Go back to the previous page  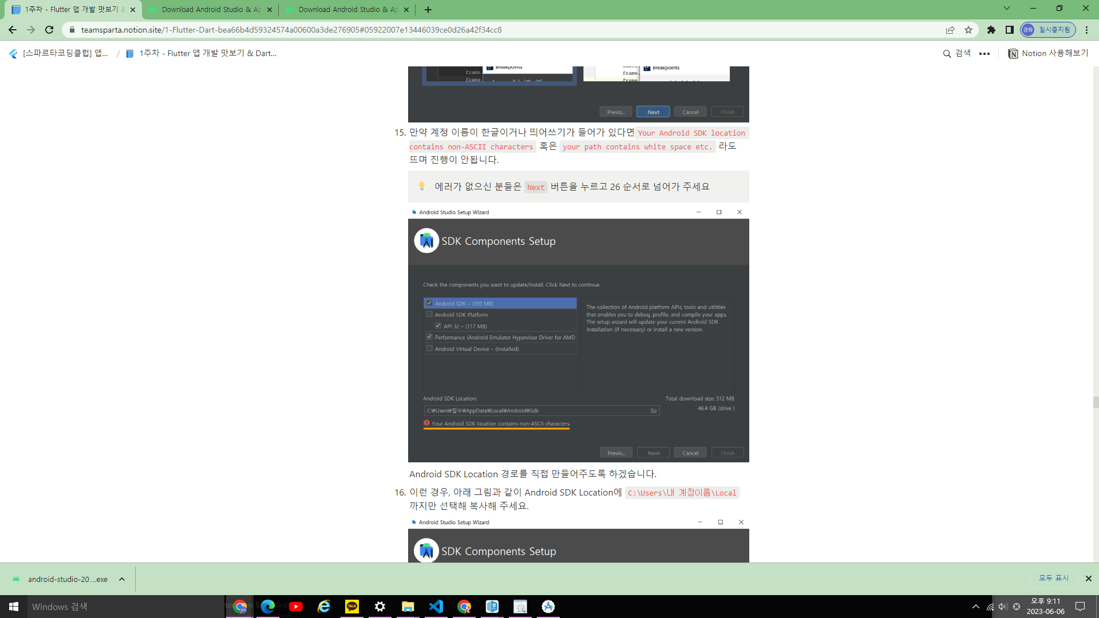[x=13, y=30]
